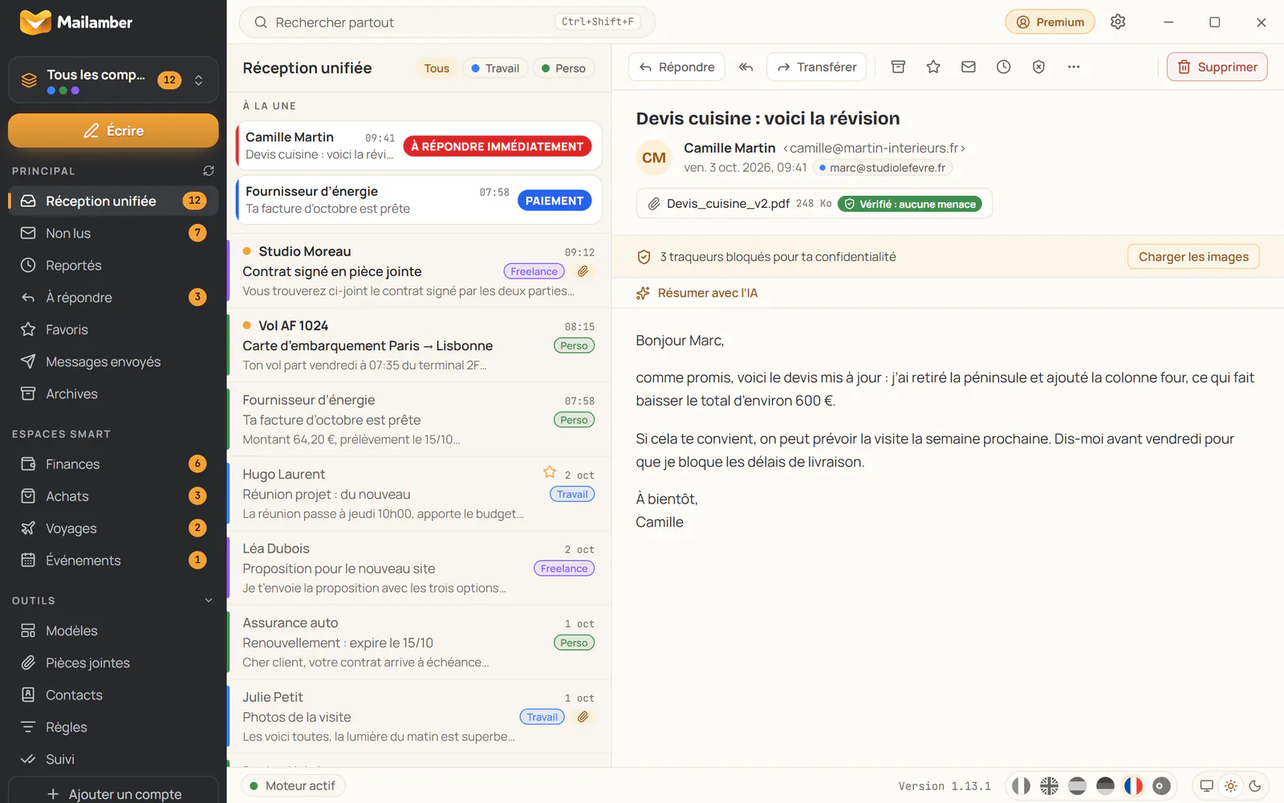Click the Reply all arrow icon
This screenshot has height=803, width=1284.
[746, 67]
